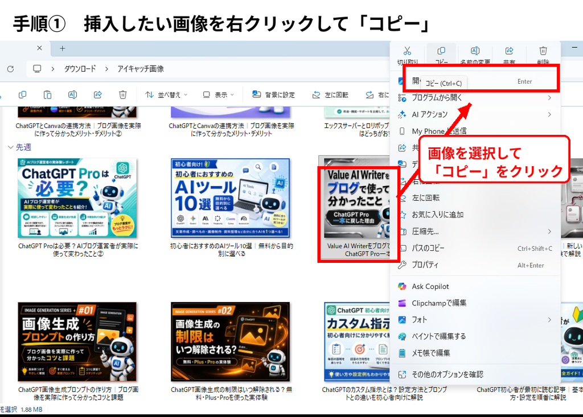Select フォト in the context menu

[475, 320]
